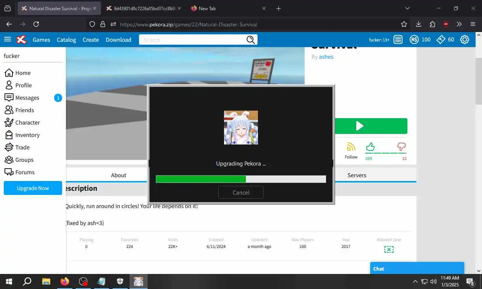Open the volume speaker tray icon
482x289 pixels.
433,281
